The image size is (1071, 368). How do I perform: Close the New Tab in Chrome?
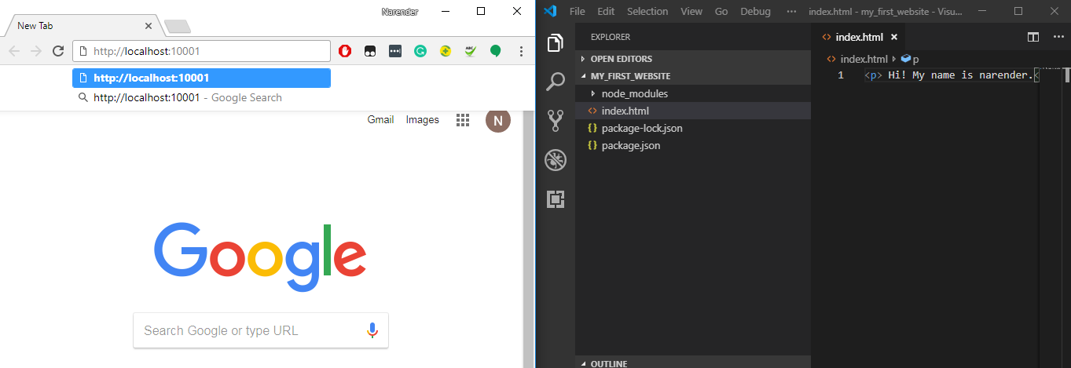(x=149, y=26)
